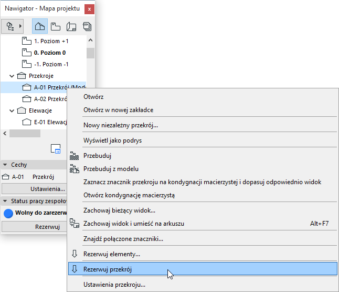This screenshot has width=339, height=292.
Task: Click the scroll up arrow of the tree
Action: pyautogui.click(x=91, y=40)
